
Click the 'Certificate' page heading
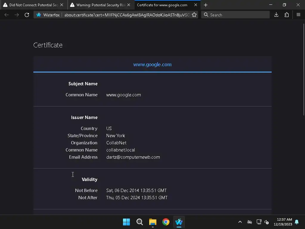tap(48, 45)
